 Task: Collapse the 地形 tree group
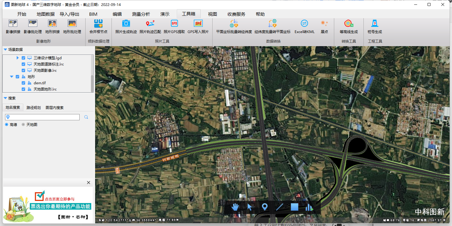coord(12,77)
